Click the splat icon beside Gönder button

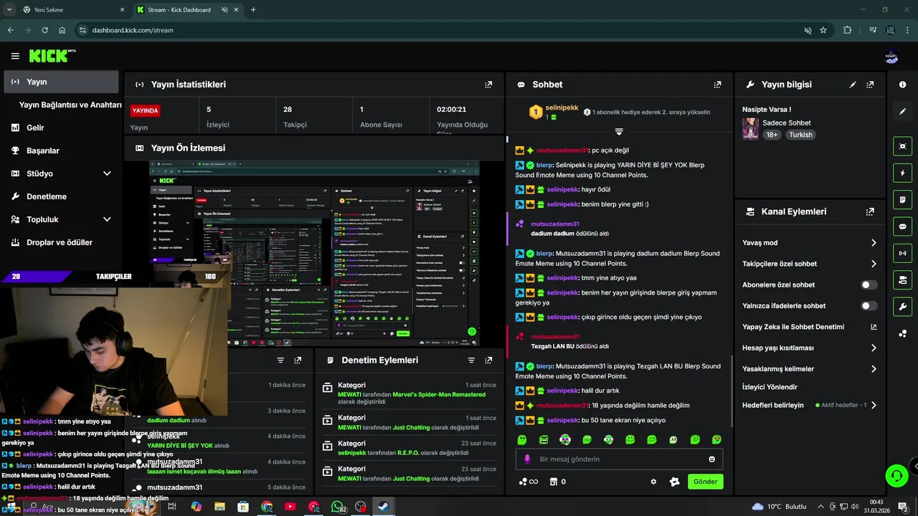[x=674, y=482]
